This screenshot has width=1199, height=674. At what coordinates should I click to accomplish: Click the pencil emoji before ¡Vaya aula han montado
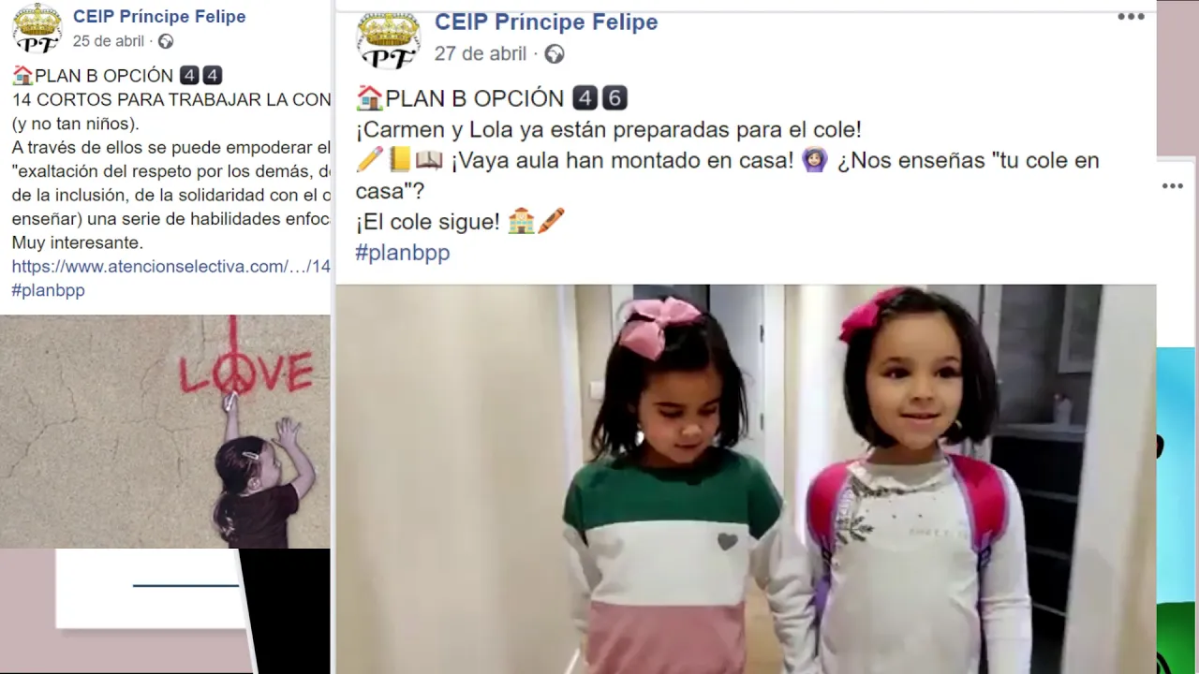(370, 160)
